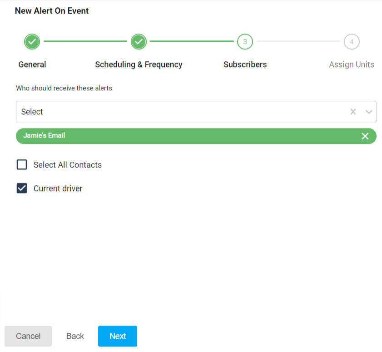This screenshot has width=382, height=352.
Task: Click the Next button
Action: coord(117,336)
